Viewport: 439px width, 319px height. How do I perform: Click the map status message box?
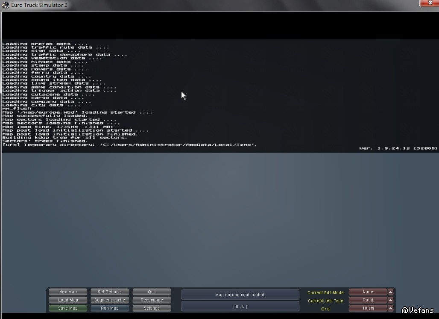click(x=240, y=295)
